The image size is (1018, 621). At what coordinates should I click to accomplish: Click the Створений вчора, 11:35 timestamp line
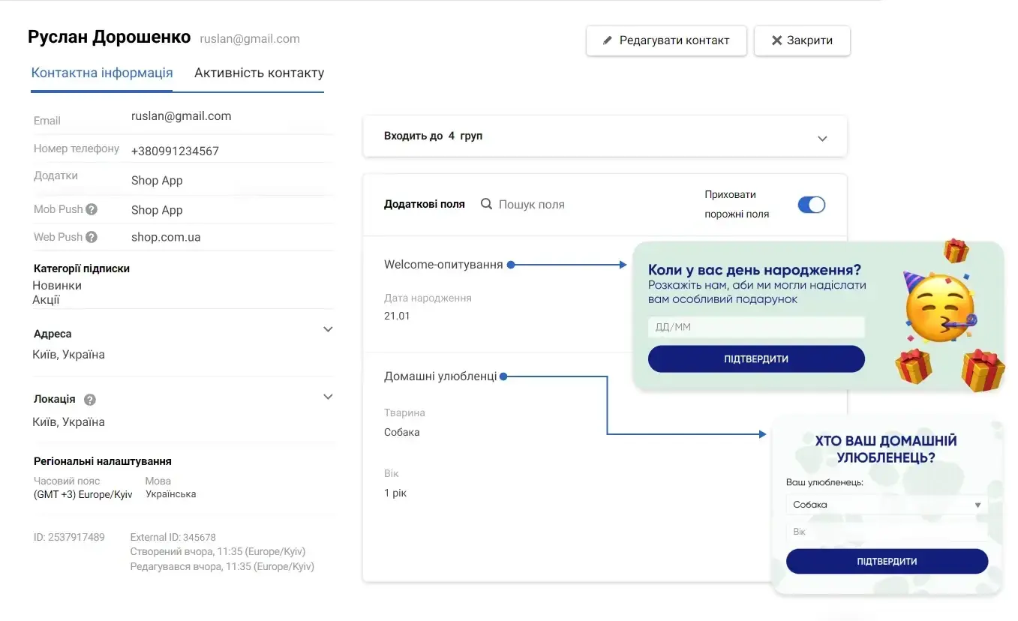[x=218, y=551]
